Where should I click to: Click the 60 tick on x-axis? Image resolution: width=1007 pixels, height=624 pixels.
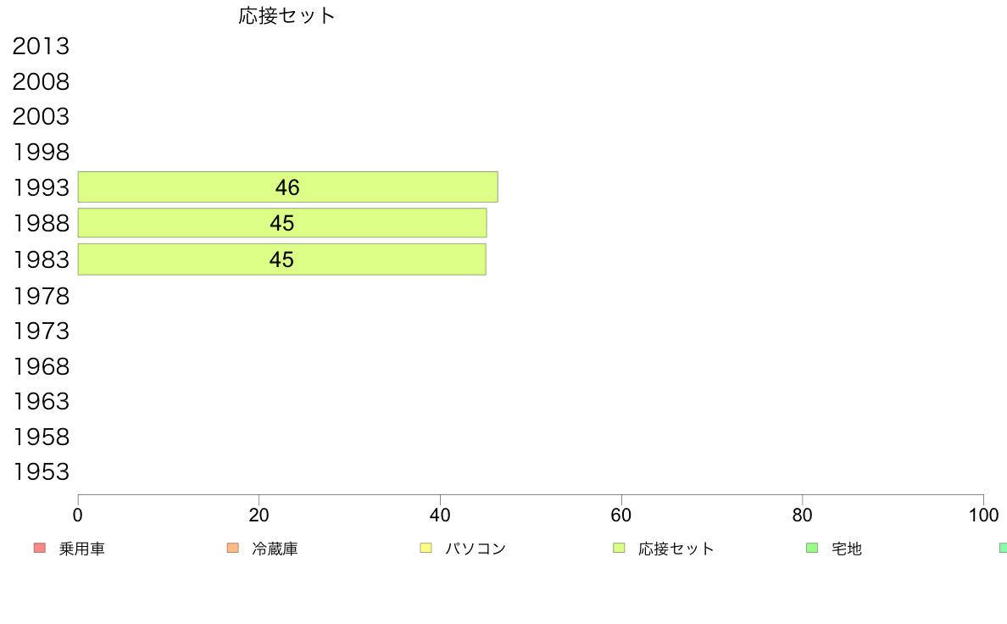click(x=621, y=515)
